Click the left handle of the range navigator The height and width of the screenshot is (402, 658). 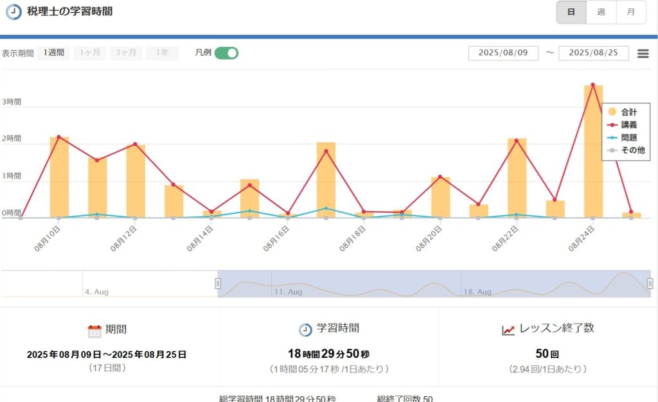[x=218, y=284]
